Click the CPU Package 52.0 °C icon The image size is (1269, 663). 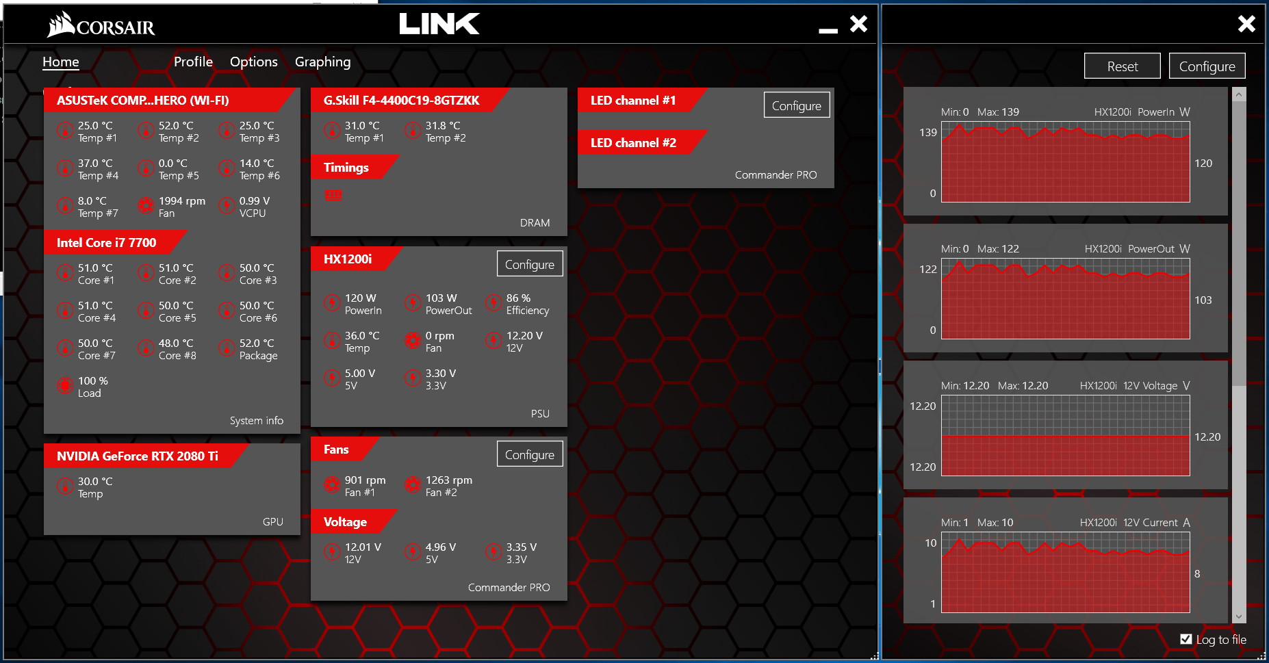227,348
